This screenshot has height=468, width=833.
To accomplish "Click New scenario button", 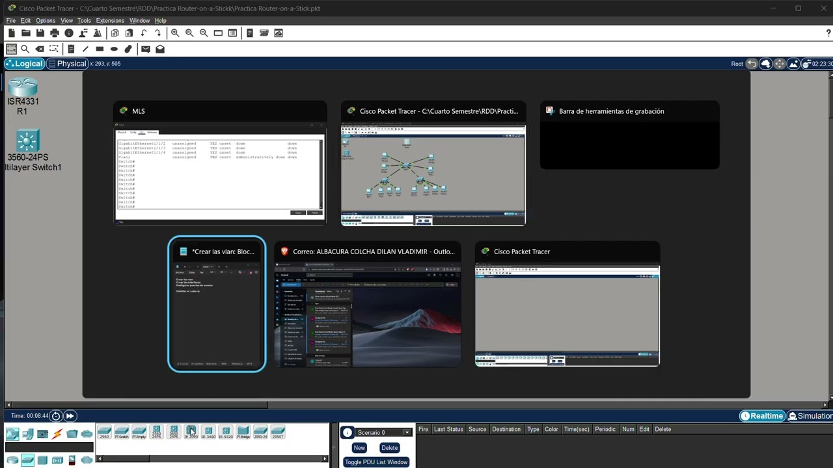I will (359, 448).
